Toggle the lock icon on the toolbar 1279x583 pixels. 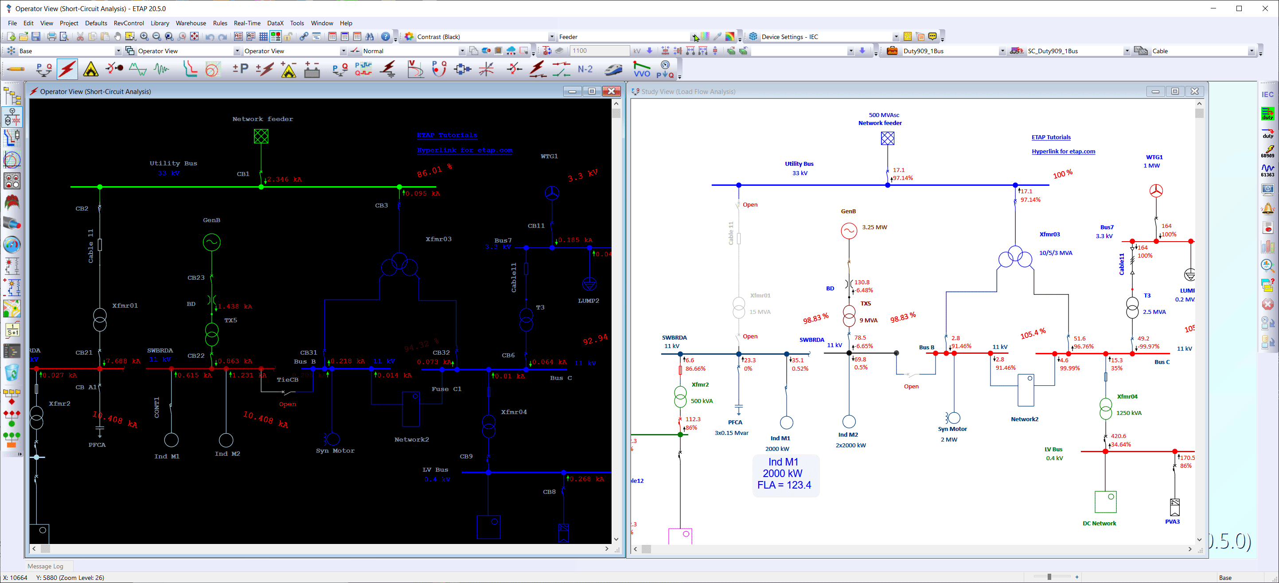(289, 36)
